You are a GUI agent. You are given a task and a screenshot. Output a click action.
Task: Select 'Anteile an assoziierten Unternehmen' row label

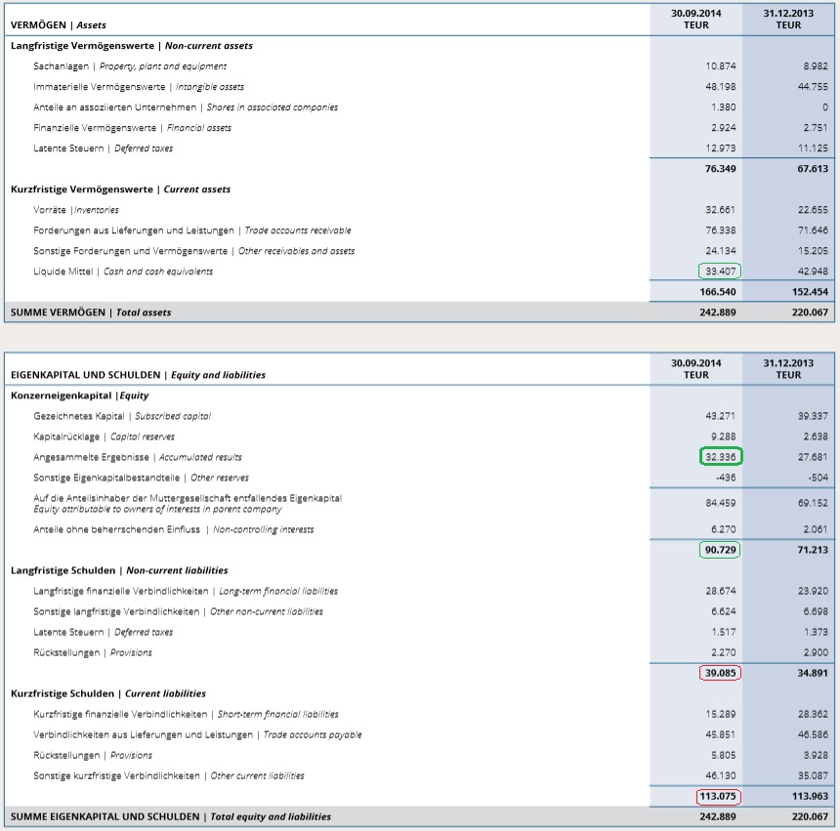(x=186, y=107)
